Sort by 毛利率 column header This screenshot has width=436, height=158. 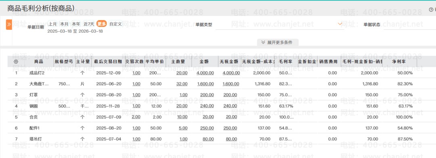285,62
